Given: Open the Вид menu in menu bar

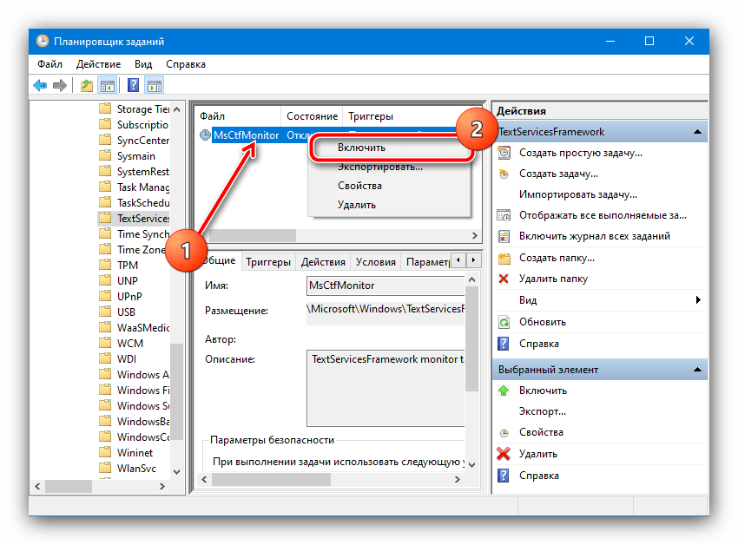Looking at the screenshot, I should (143, 64).
